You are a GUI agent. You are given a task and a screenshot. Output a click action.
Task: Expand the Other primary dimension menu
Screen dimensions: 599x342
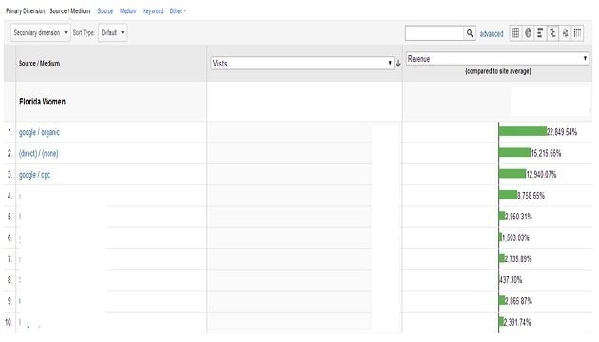coord(178,11)
